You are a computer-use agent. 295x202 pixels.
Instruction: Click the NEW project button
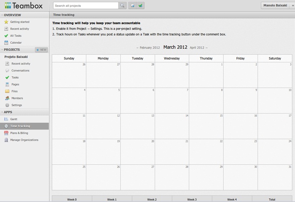pos(42,50)
